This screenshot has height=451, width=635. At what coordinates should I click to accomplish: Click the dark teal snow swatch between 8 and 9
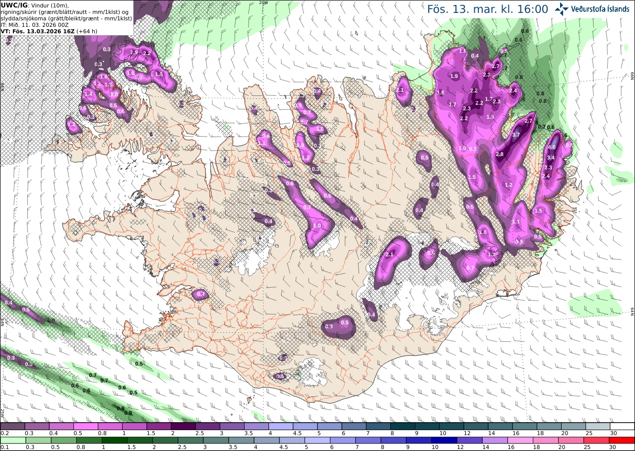[x=403, y=426]
